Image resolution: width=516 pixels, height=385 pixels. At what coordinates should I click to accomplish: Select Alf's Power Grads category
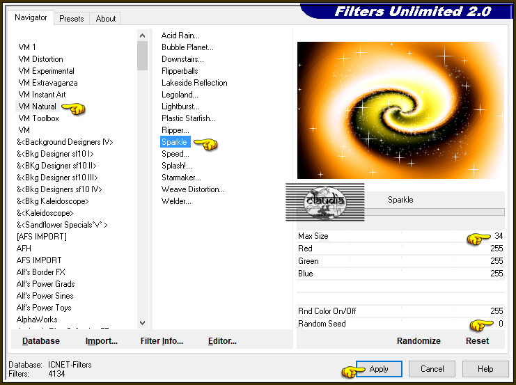coord(45,284)
